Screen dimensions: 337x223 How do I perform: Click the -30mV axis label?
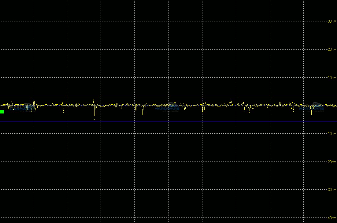click(331, 190)
